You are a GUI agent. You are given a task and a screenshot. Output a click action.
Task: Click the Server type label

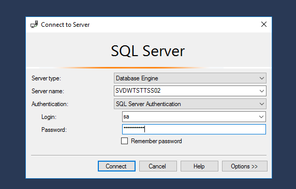(x=46, y=78)
